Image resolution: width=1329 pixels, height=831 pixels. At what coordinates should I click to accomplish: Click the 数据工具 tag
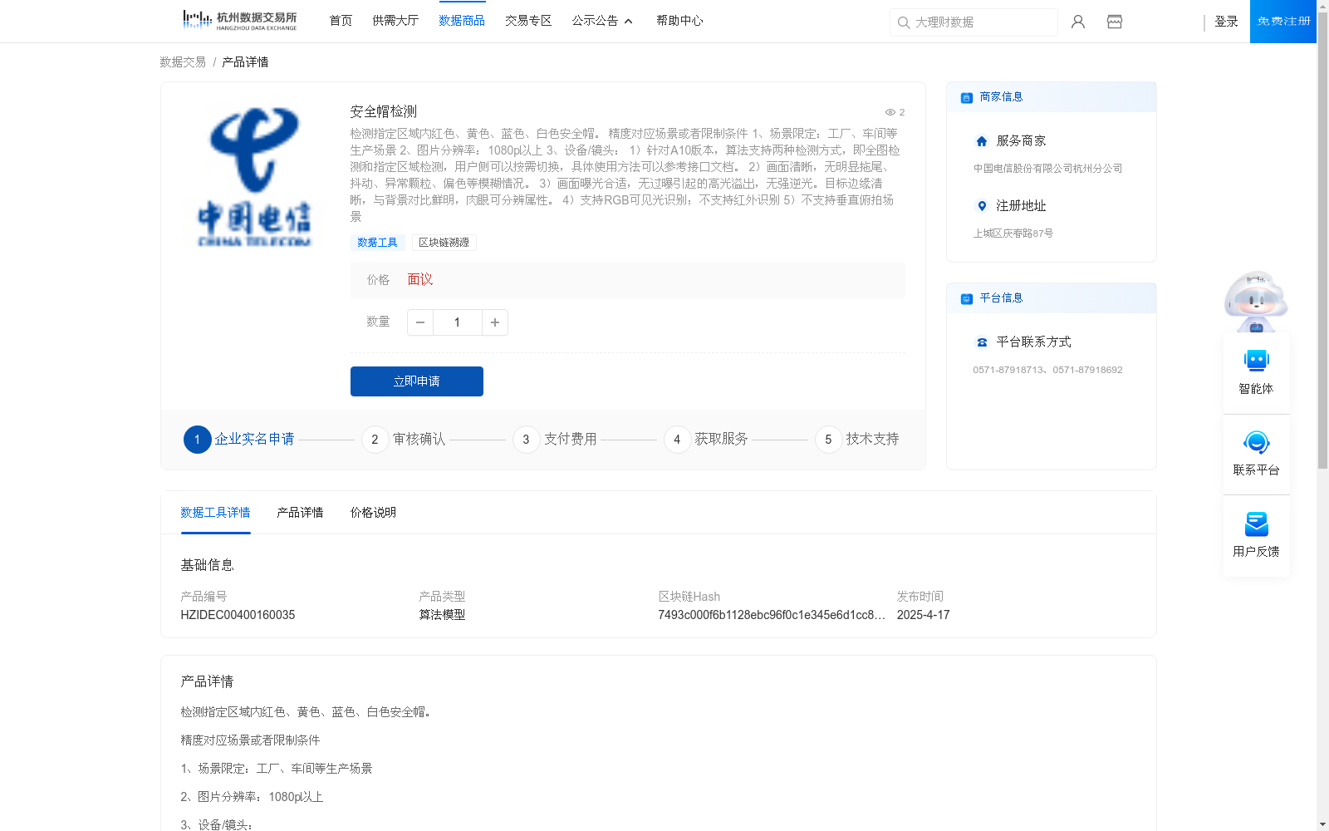click(378, 243)
